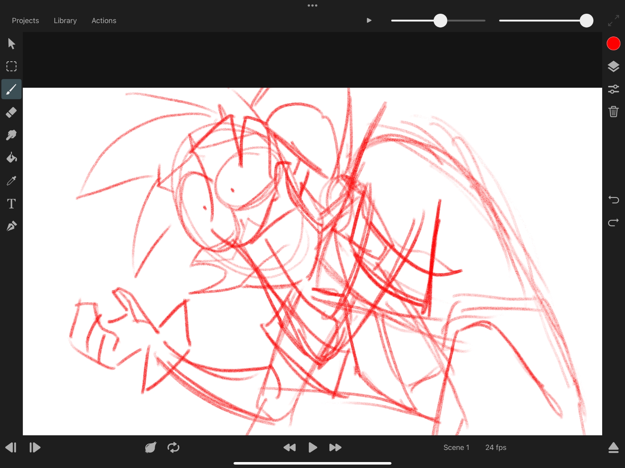Viewport: 625px width, 468px height.
Task: Select the Brush tool
Action: (x=12, y=89)
